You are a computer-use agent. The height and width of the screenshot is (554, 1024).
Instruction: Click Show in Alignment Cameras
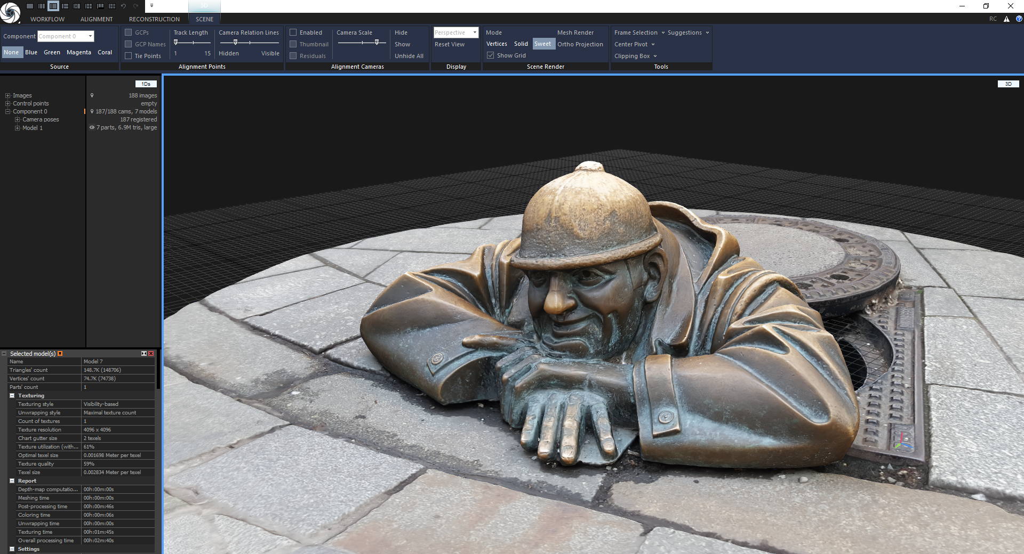point(402,44)
